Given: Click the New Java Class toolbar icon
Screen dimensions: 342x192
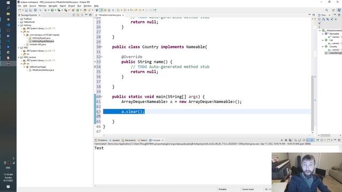Looking at the screenshot, I should 77,10.
